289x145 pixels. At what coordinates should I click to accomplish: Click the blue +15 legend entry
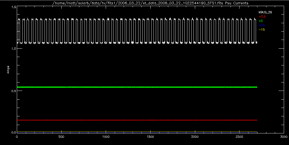[x=261, y=25]
